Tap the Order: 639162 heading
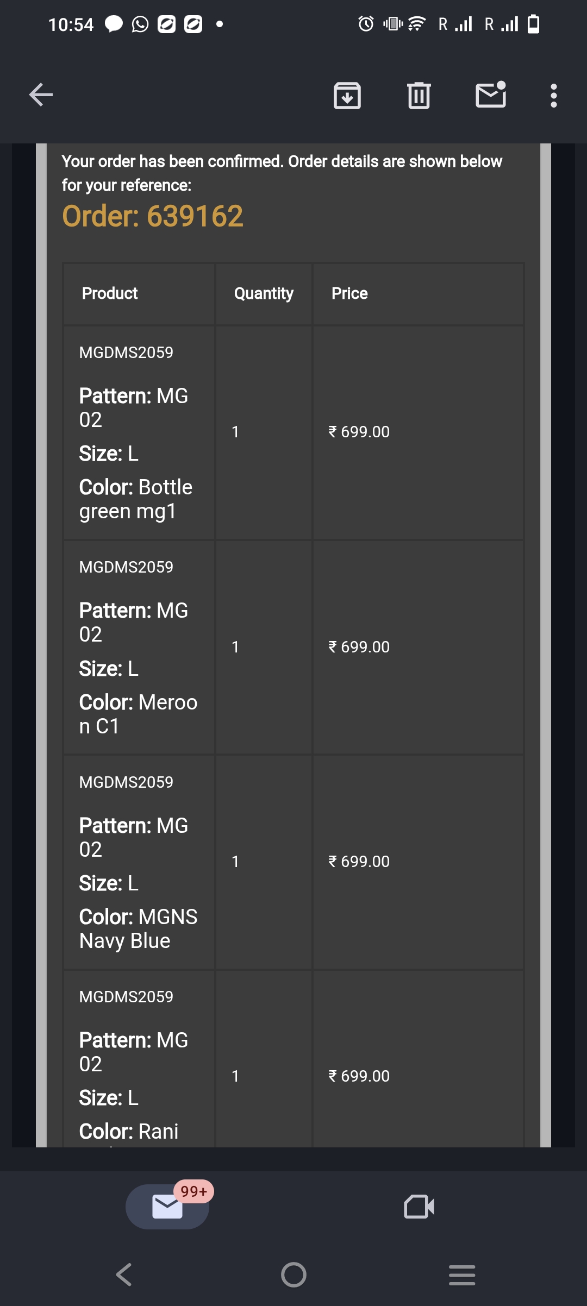The image size is (587, 1306). [x=153, y=216]
